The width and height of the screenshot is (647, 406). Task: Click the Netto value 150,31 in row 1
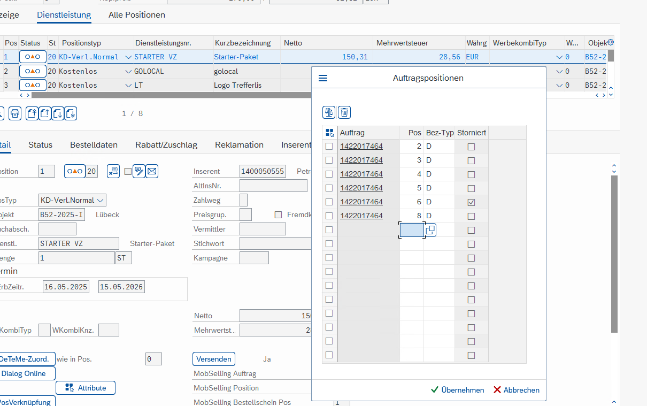355,57
